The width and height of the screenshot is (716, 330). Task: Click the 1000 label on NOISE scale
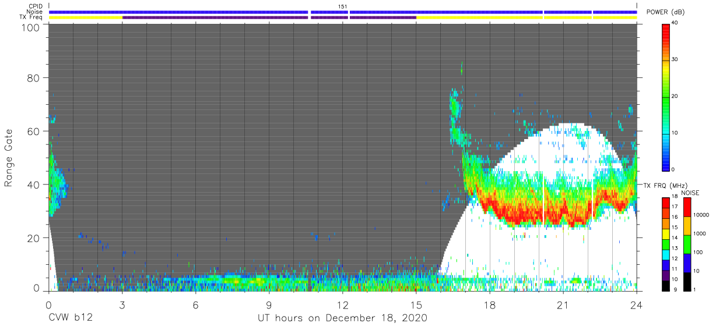tap(700, 233)
